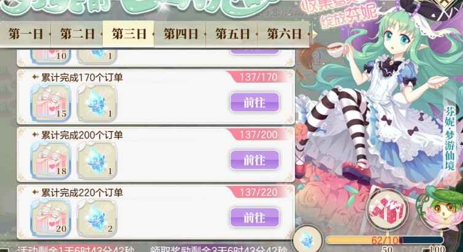This screenshot has width=463, height=252.
Task: Switch to the 第二日 tab
Action: 77,34
